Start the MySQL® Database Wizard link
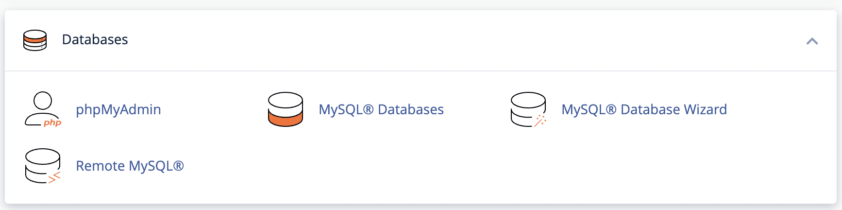 point(644,109)
